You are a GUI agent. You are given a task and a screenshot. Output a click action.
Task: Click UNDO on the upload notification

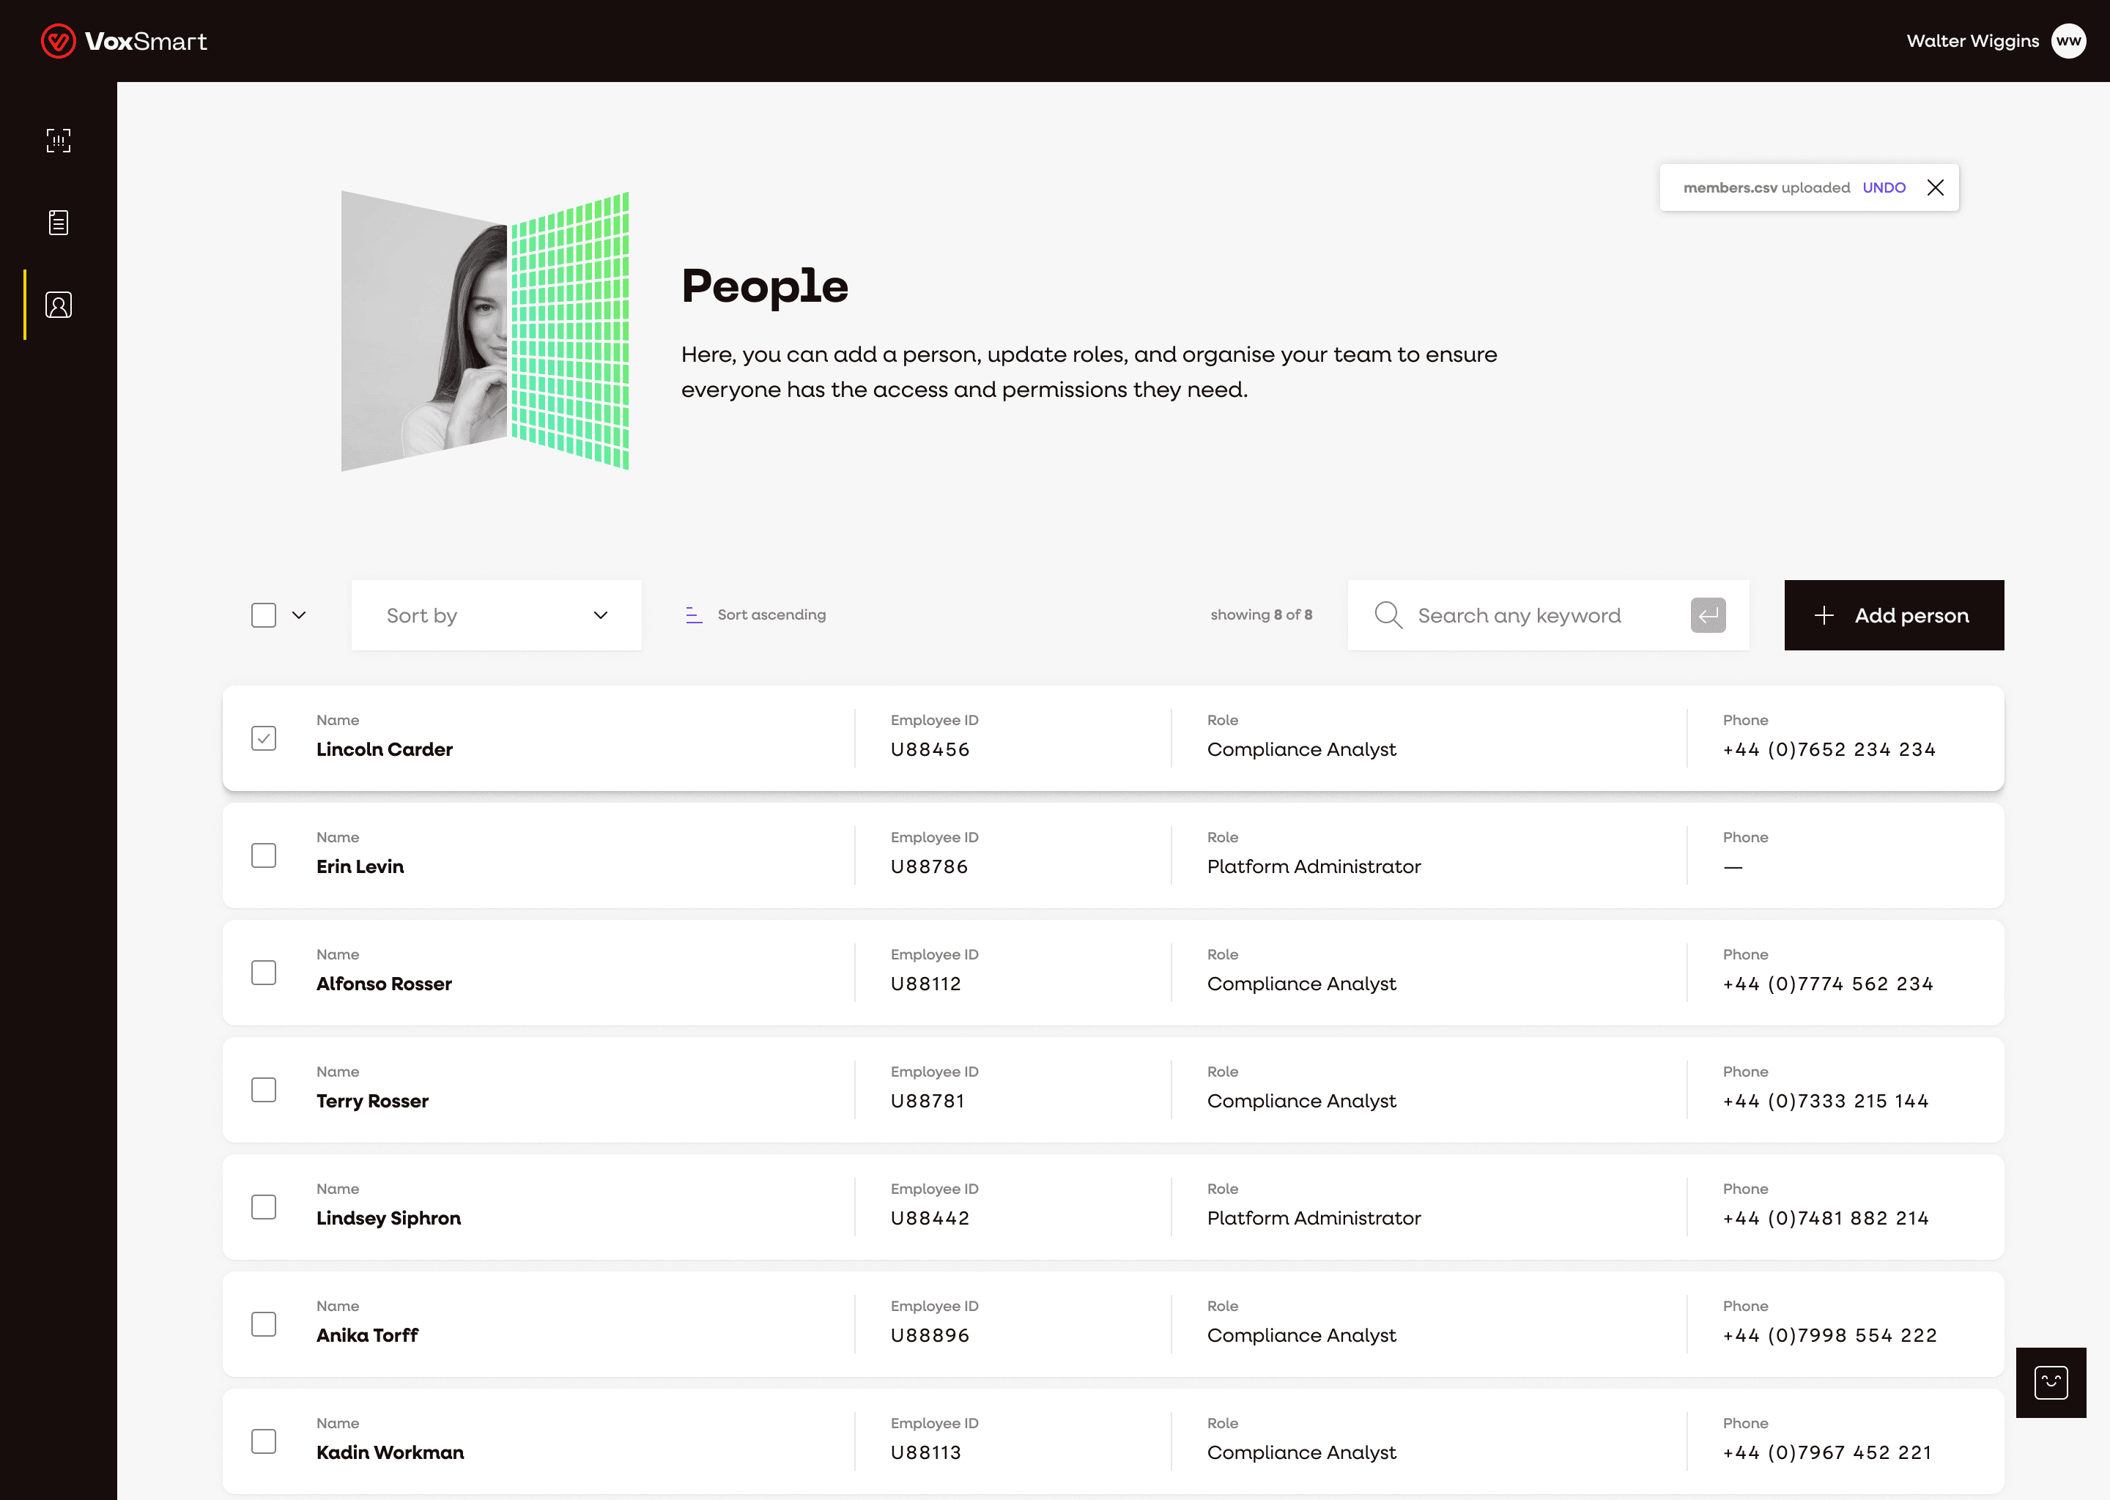click(x=1884, y=187)
